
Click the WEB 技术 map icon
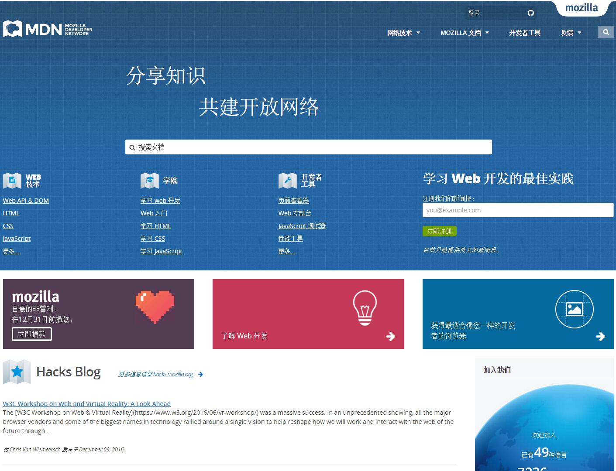coord(12,181)
